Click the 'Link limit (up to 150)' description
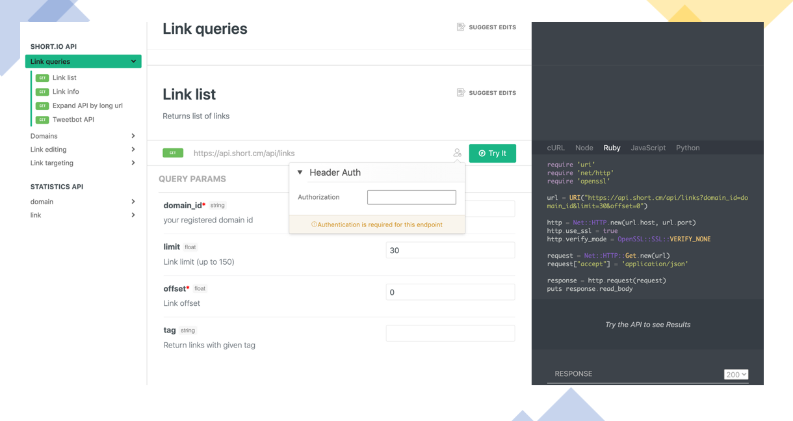The image size is (793, 421). coord(199,262)
